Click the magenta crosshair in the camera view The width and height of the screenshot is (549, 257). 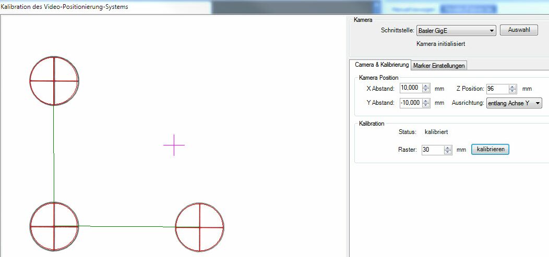point(174,145)
